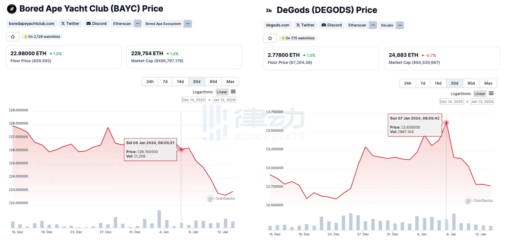
Task: Expand more options beside BAYC Etherscan
Action: coord(138,23)
